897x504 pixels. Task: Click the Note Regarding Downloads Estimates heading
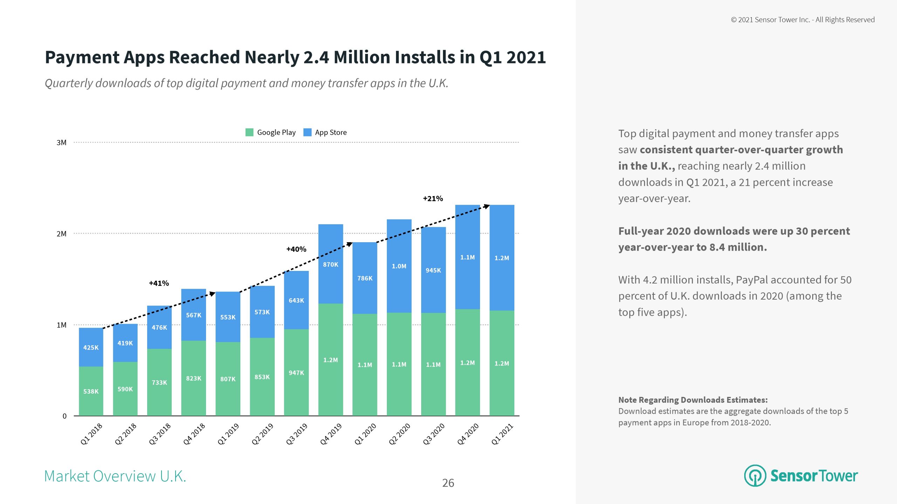pos(693,400)
